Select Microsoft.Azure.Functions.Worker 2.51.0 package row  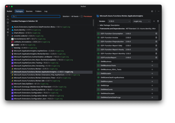click(52, 69)
